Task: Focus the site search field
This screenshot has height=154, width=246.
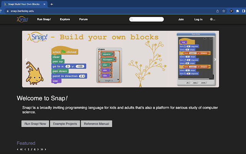Action: point(146,19)
